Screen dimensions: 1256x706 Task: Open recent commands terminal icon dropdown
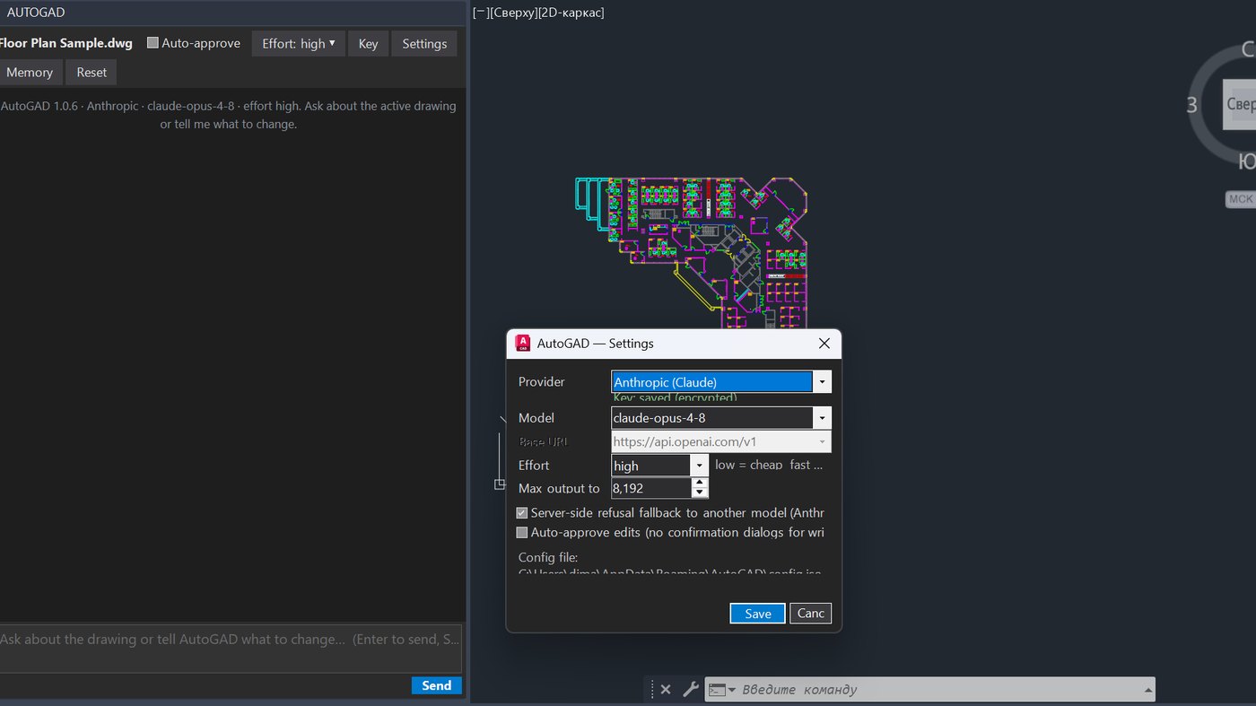tap(722, 690)
